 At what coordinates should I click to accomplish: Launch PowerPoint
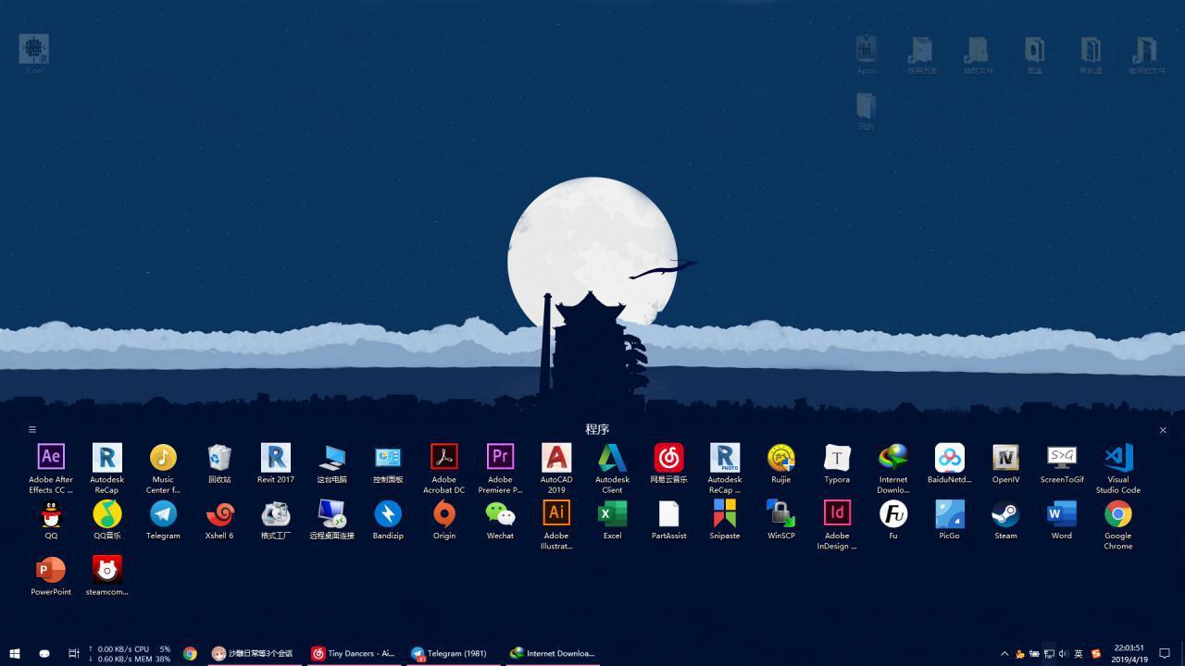pos(51,575)
